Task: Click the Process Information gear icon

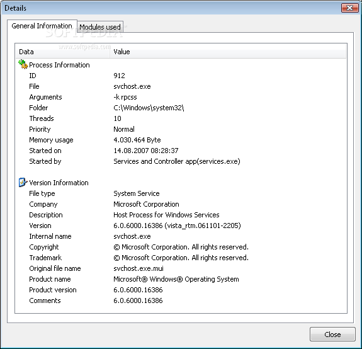Action: (x=23, y=64)
